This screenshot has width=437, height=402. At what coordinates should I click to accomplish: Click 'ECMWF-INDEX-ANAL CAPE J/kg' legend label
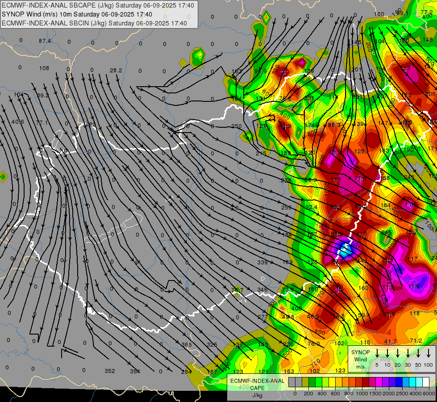[x=257, y=388]
